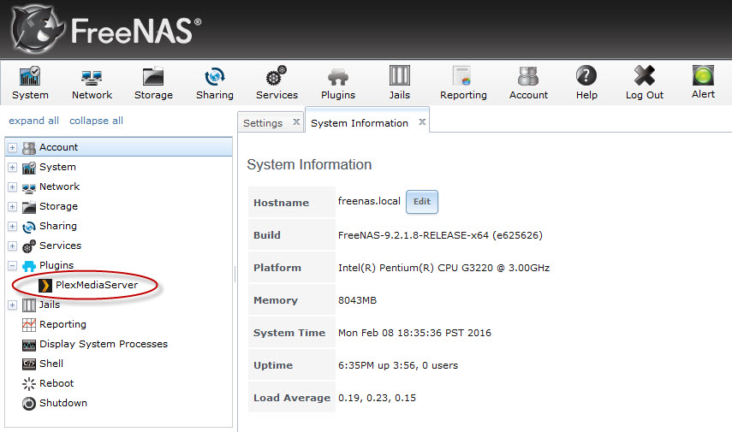Screen dimensions: 732x432
Task: Click the uptime value 6:35PM up 3:56
Action: coord(398,366)
